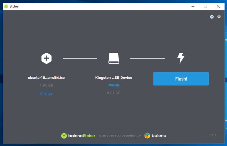This screenshot has width=227, height=146.
Task: Open the help question mark icon
Action: (212, 17)
